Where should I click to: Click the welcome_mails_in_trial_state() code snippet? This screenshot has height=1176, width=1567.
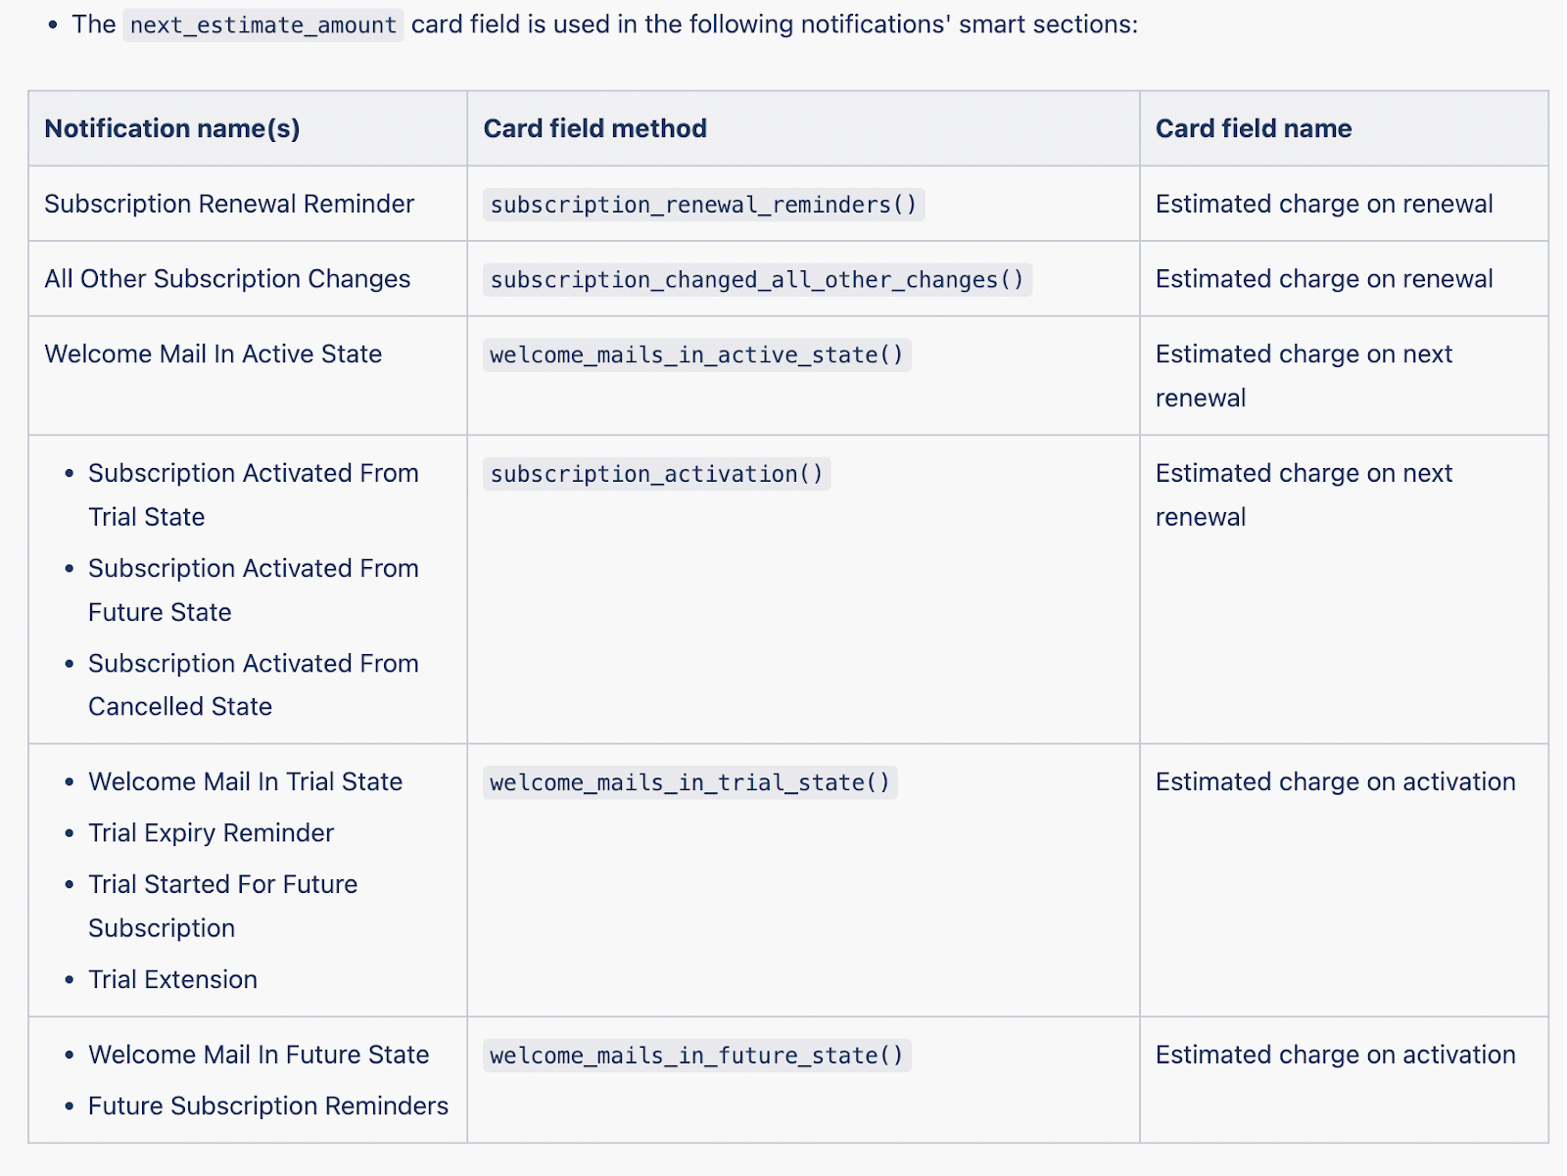point(689,782)
